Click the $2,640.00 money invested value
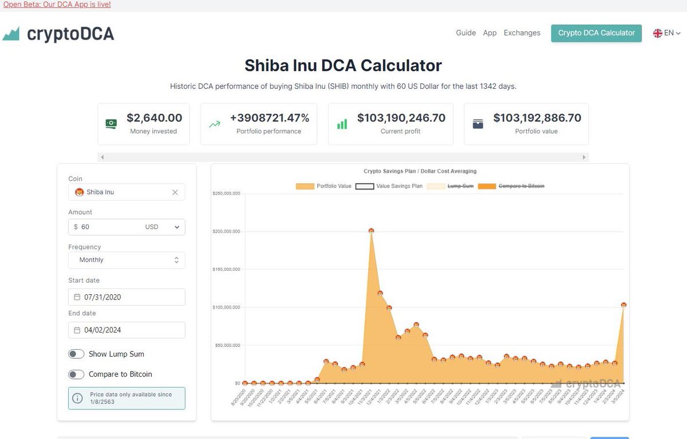This screenshot has width=687, height=439. [x=154, y=118]
